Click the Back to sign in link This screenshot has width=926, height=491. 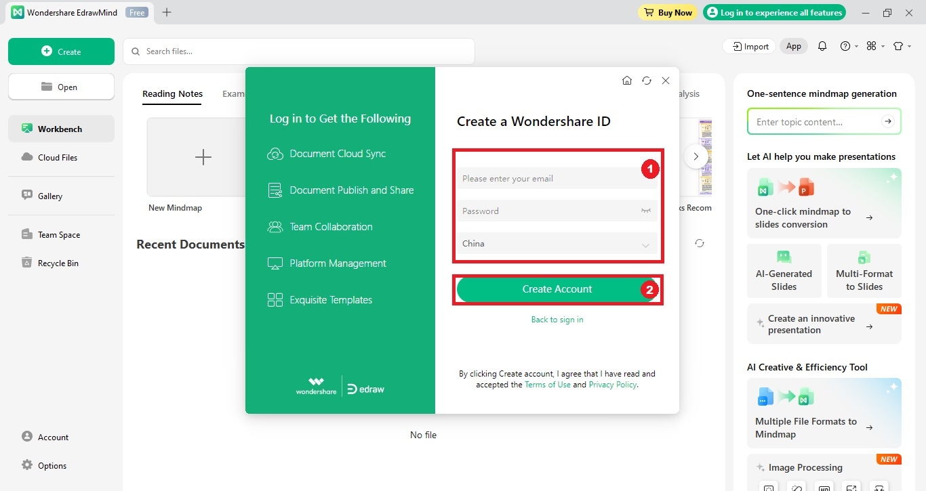click(557, 320)
